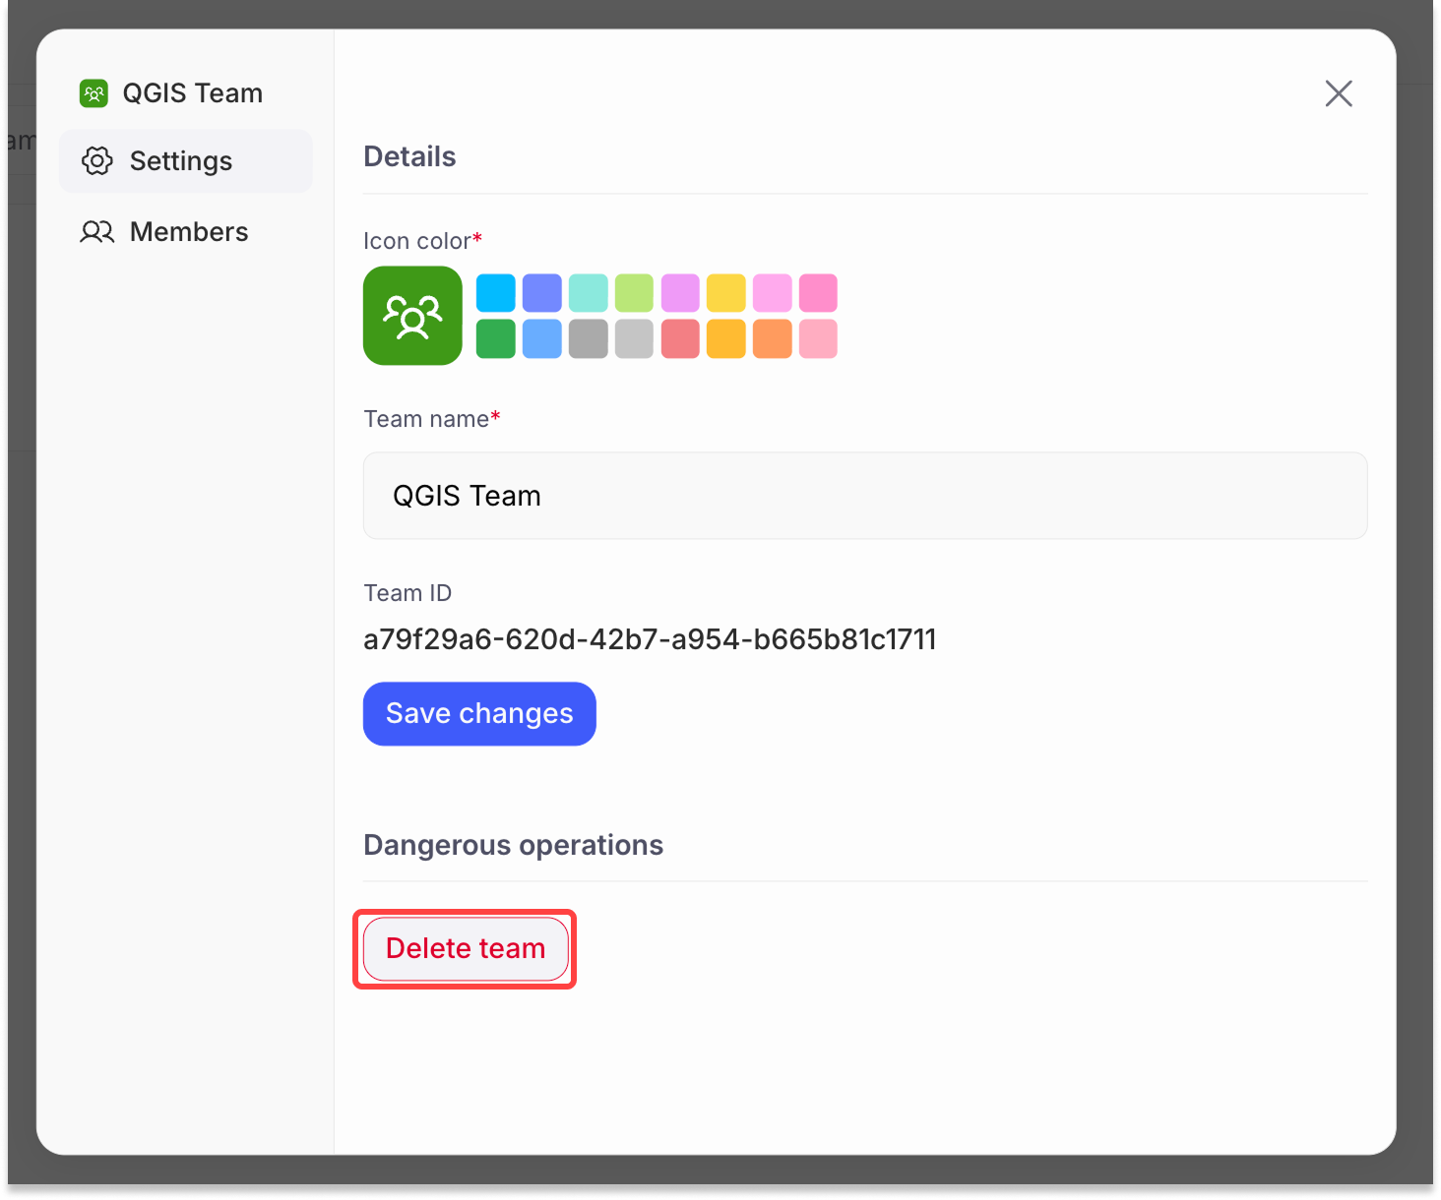
Task: Select the orange icon color
Action: tap(773, 338)
